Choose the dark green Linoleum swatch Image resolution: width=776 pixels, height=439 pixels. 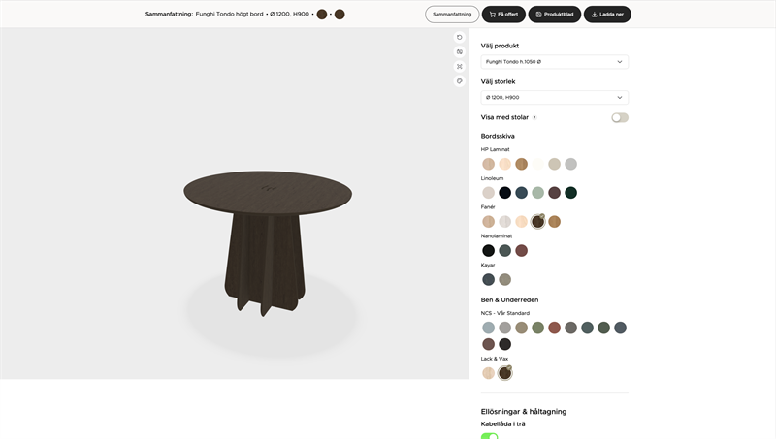571,193
